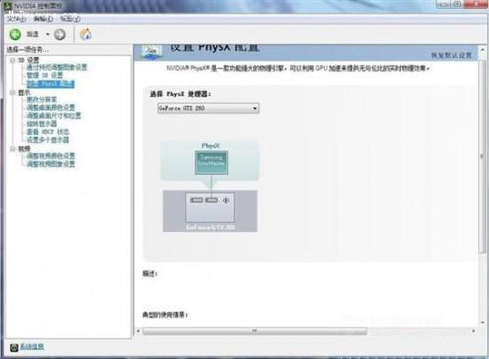
Task: Select 调整桌面尺寸和位置 in tree
Action: point(54,115)
